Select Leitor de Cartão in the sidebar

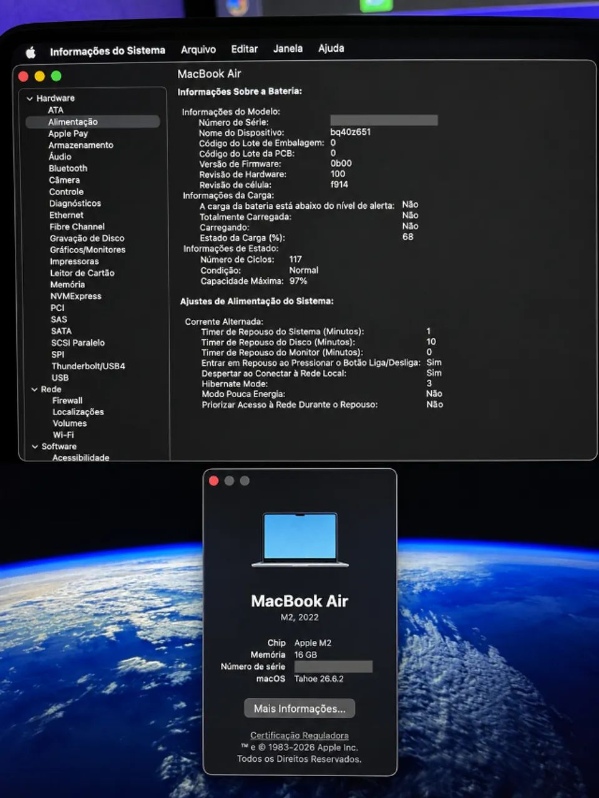(x=82, y=273)
